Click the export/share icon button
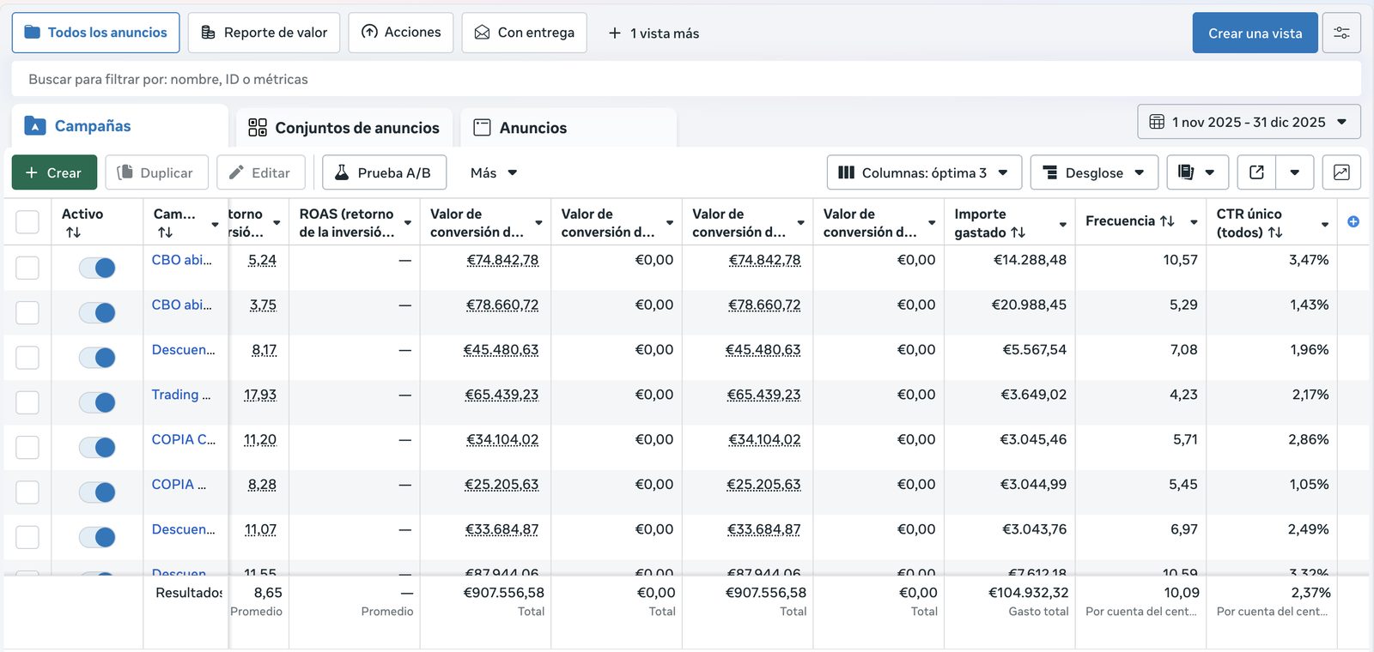Screen dimensions: 1374x652 click(1256, 172)
